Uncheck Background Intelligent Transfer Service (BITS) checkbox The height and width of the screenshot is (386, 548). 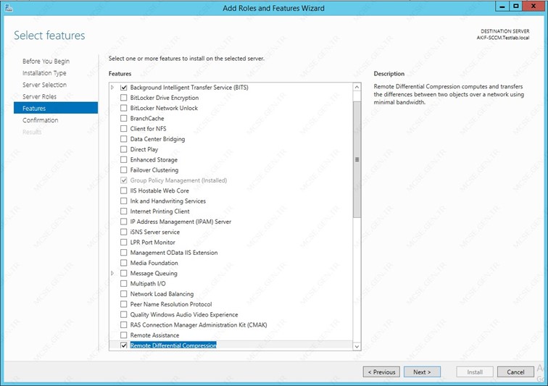pyautogui.click(x=123, y=88)
